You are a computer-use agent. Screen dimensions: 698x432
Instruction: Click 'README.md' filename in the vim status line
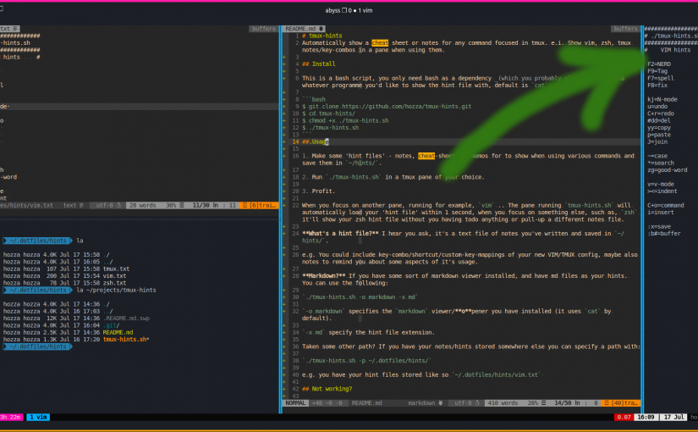pos(366,403)
